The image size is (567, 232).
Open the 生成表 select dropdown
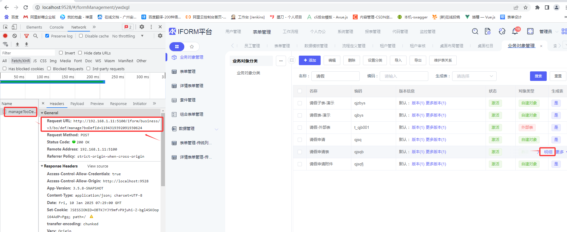(x=474, y=76)
